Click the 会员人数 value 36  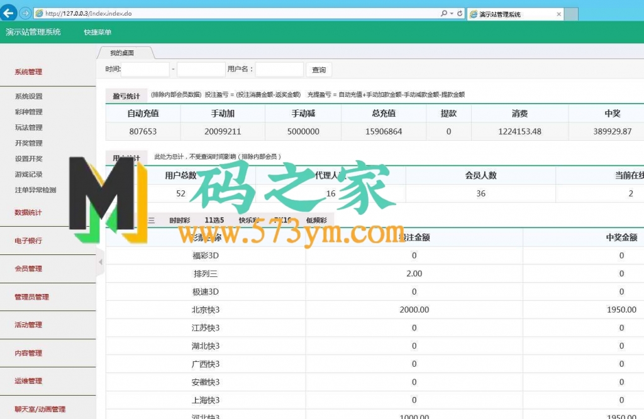pos(480,193)
